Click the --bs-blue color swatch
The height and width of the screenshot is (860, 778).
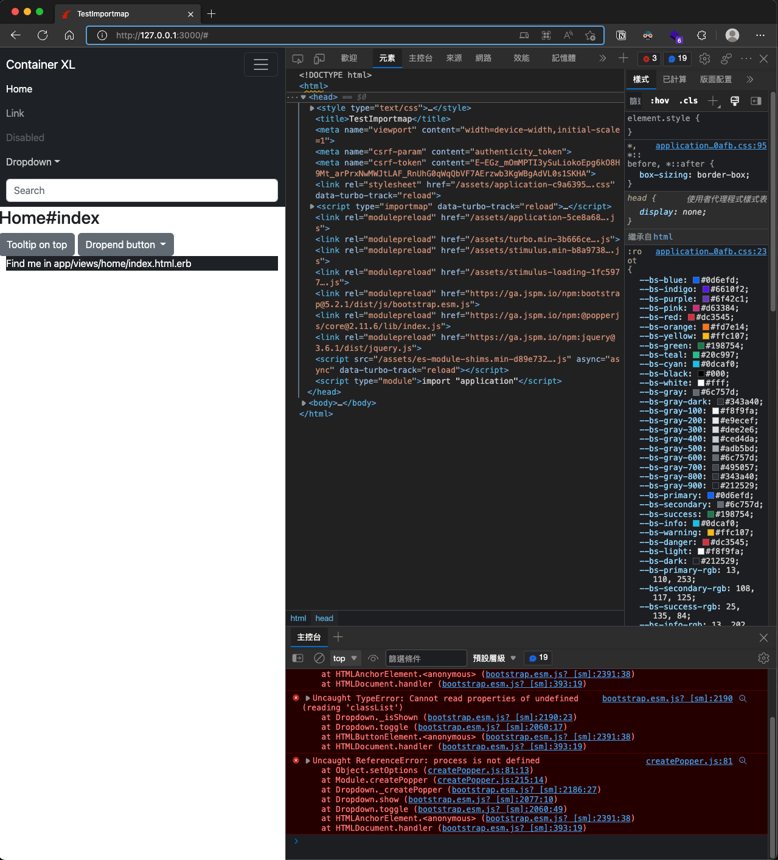click(696, 280)
